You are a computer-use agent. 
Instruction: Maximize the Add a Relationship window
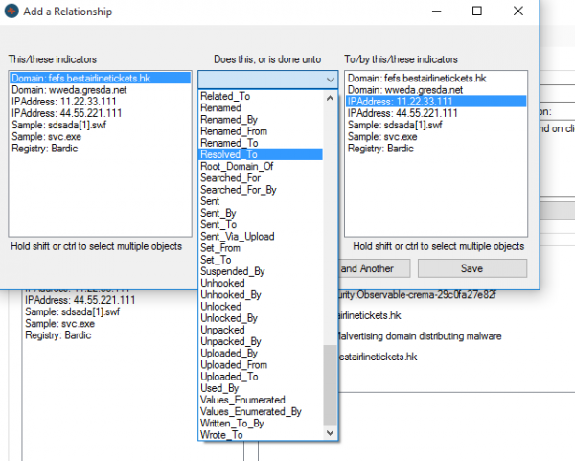click(x=476, y=11)
